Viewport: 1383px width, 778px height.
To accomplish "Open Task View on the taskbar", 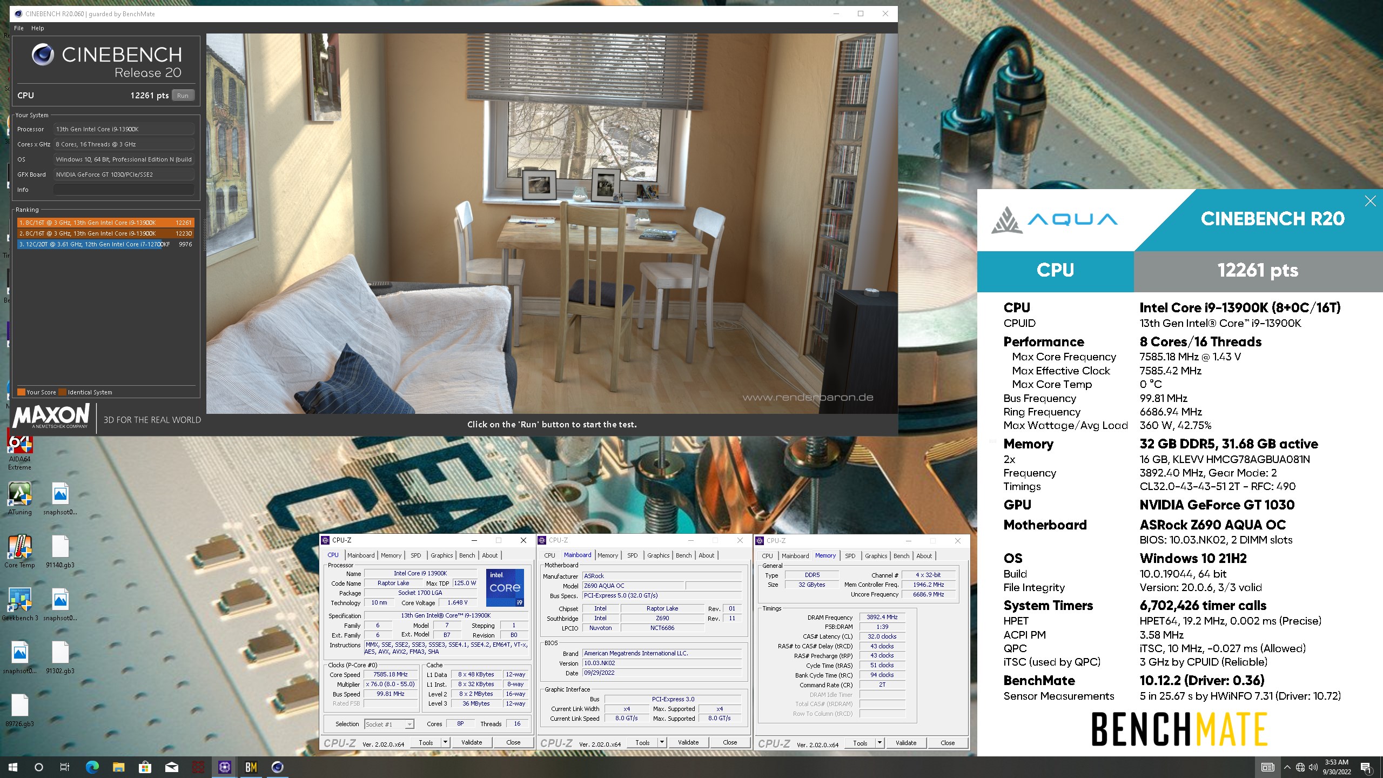I will 64,767.
